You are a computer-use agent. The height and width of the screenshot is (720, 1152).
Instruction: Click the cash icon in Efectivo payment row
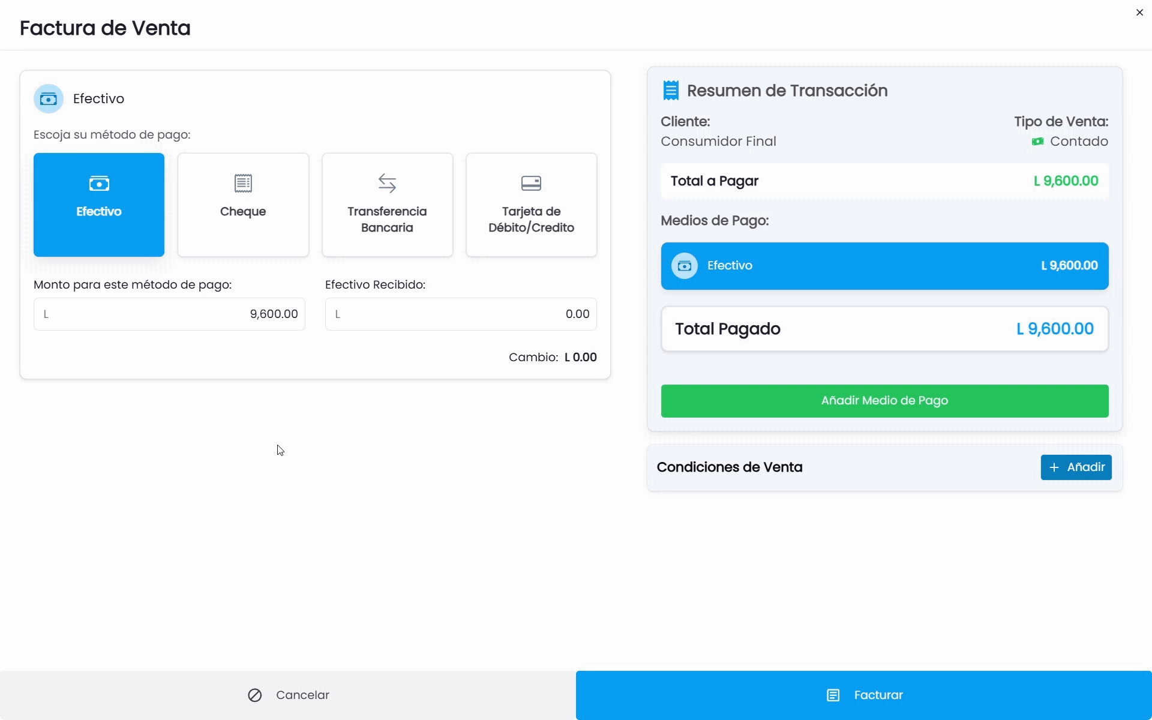point(685,266)
